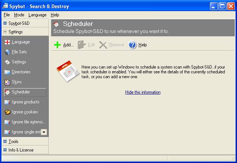This screenshot has height=163, width=237.
Task: Click the Settings tag icon in sidebar list
Action: 7,62
